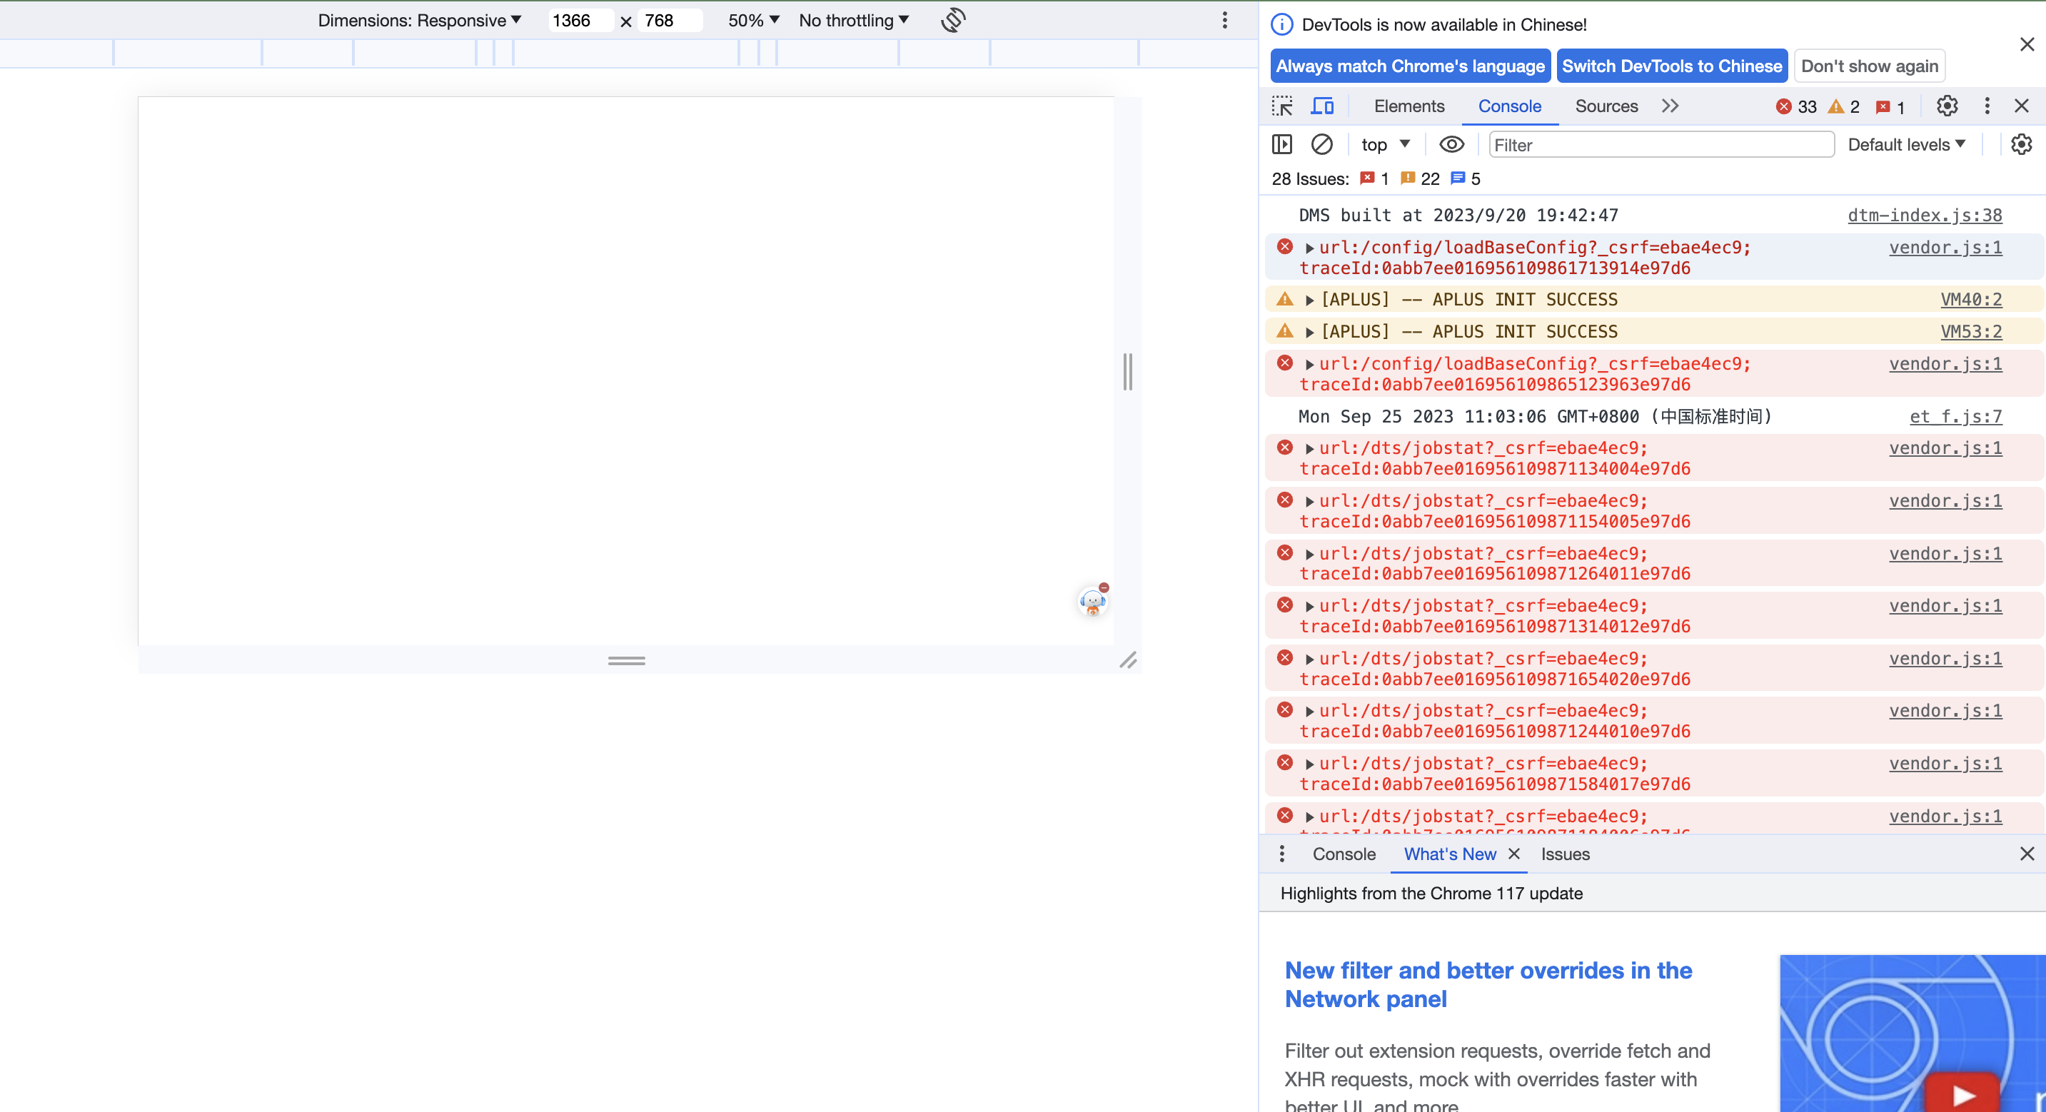Expand the first APLUS INIT SUCCESS warning

(x=1309, y=300)
